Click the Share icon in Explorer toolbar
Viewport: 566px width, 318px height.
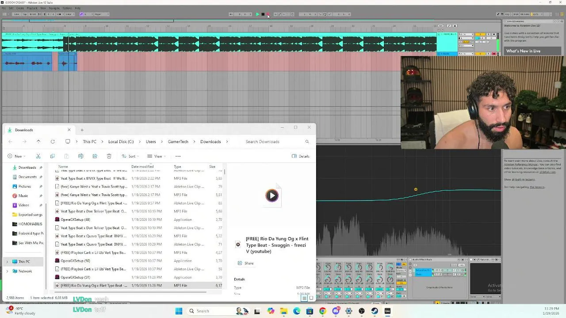(x=95, y=156)
